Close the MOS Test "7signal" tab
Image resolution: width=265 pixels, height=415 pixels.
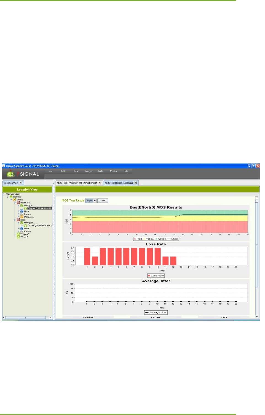click(100, 183)
